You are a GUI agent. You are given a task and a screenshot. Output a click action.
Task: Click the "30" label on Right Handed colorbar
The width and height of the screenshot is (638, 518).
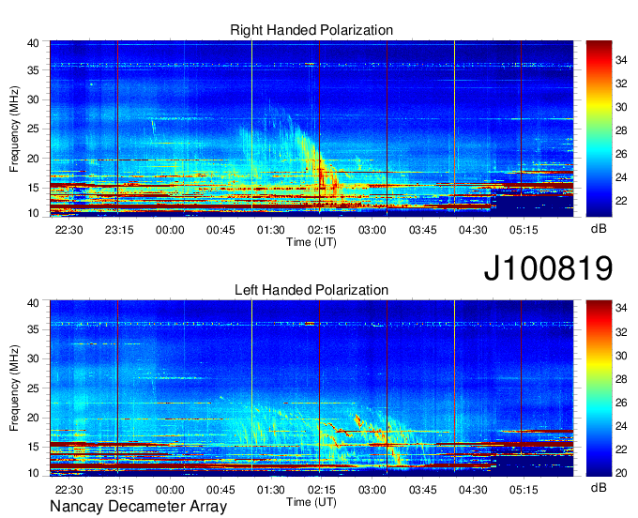(x=621, y=107)
